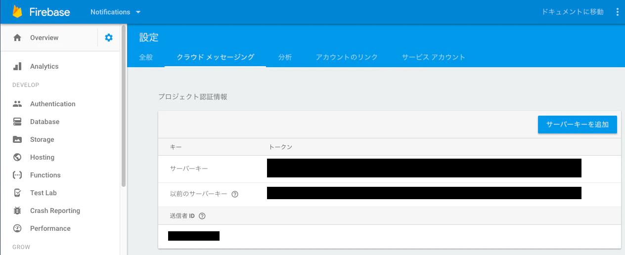Open project settings gear icon
This screenshot has height=255, width=625.
click(109, 38)
